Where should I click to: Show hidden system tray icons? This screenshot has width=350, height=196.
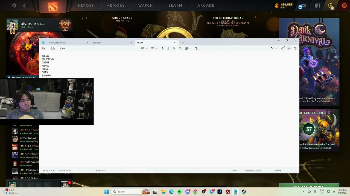point(303,192)
